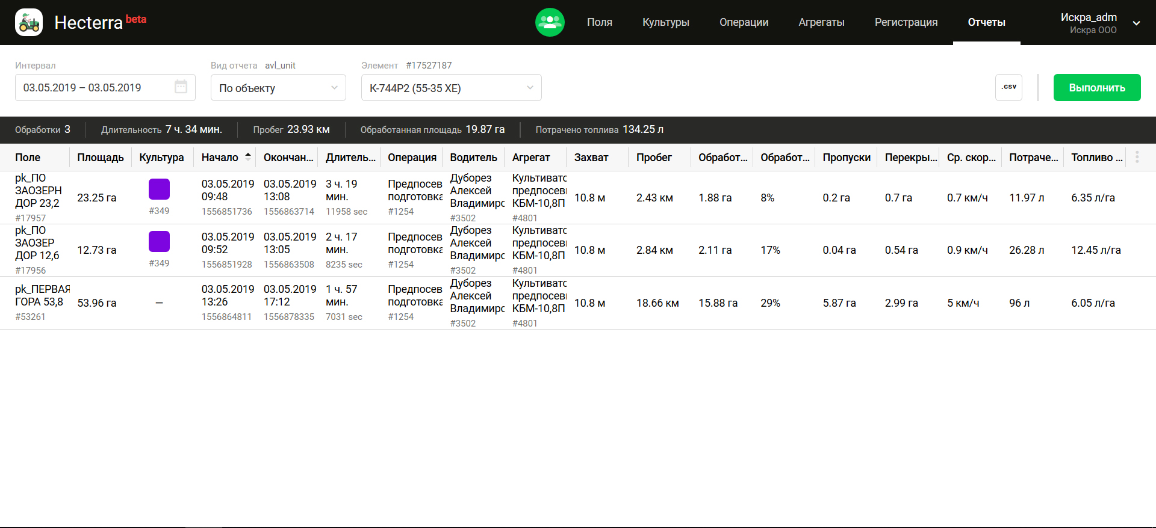Open the Агрегаты menu item
This screenshot has height=528, width=1156.
(821, 22)
